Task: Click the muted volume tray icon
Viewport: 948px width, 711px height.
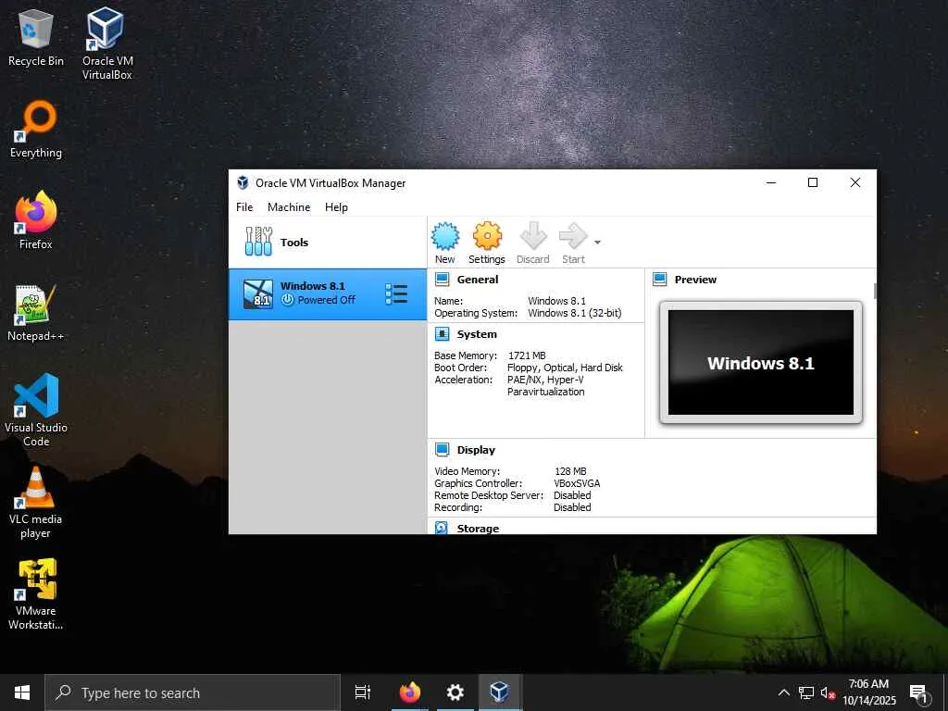Action: [828, 692]
